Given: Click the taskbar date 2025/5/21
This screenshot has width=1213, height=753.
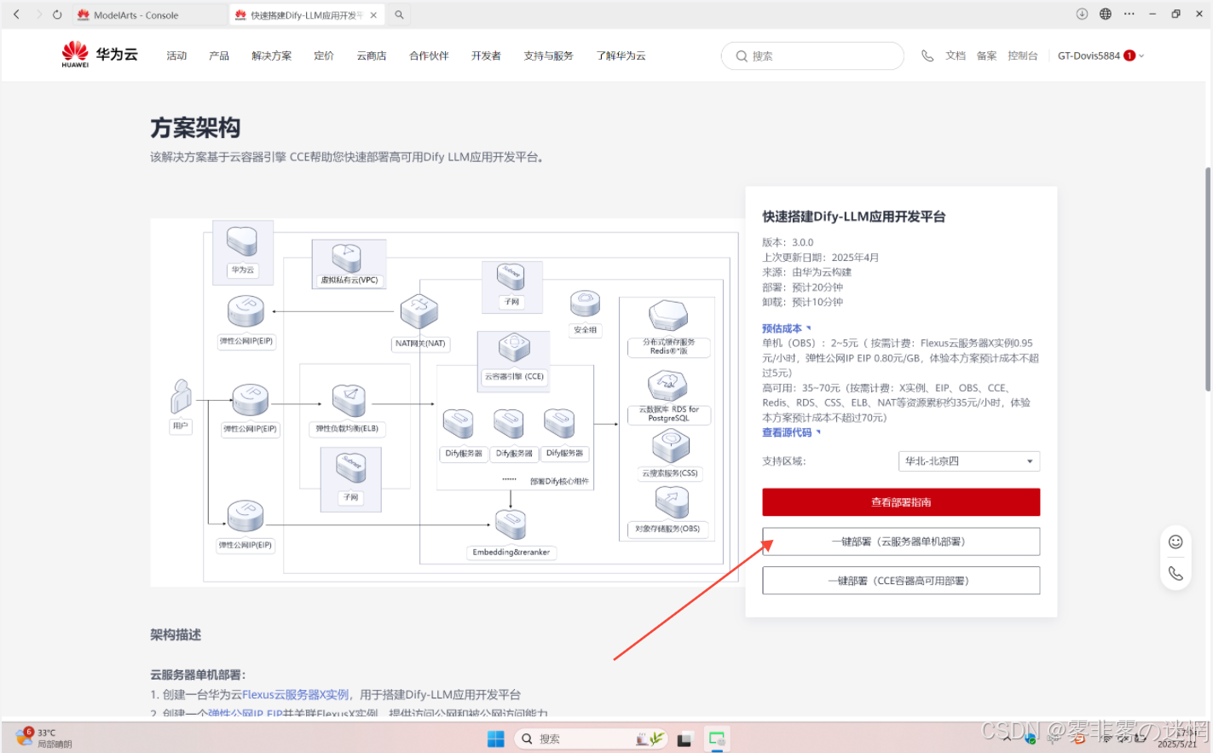Looking at the screenshot, I should 1177,744.
